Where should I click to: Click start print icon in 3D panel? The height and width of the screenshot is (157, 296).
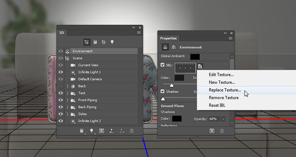[x=112, y=131]
